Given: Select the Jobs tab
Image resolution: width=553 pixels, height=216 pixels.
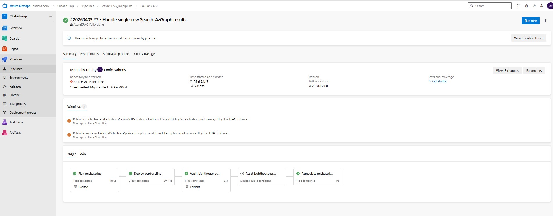Looking at the screenshot, I should pos(83,153).
